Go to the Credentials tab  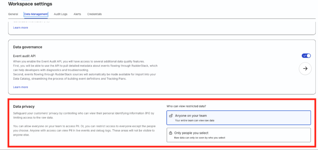94,14
